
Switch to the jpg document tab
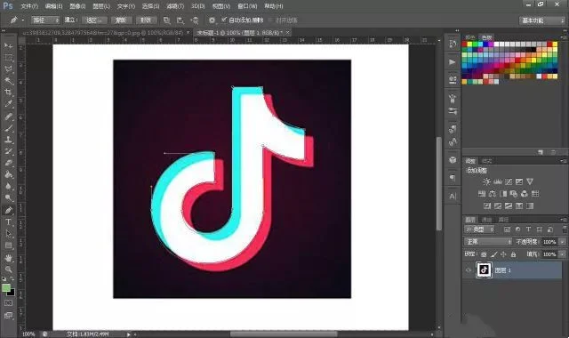click(103, 33)
